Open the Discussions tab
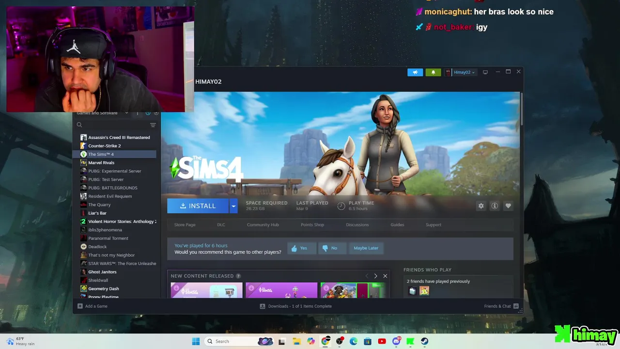Image resolution: width=620 pixels, height=349 pixels. pos(357,225)
